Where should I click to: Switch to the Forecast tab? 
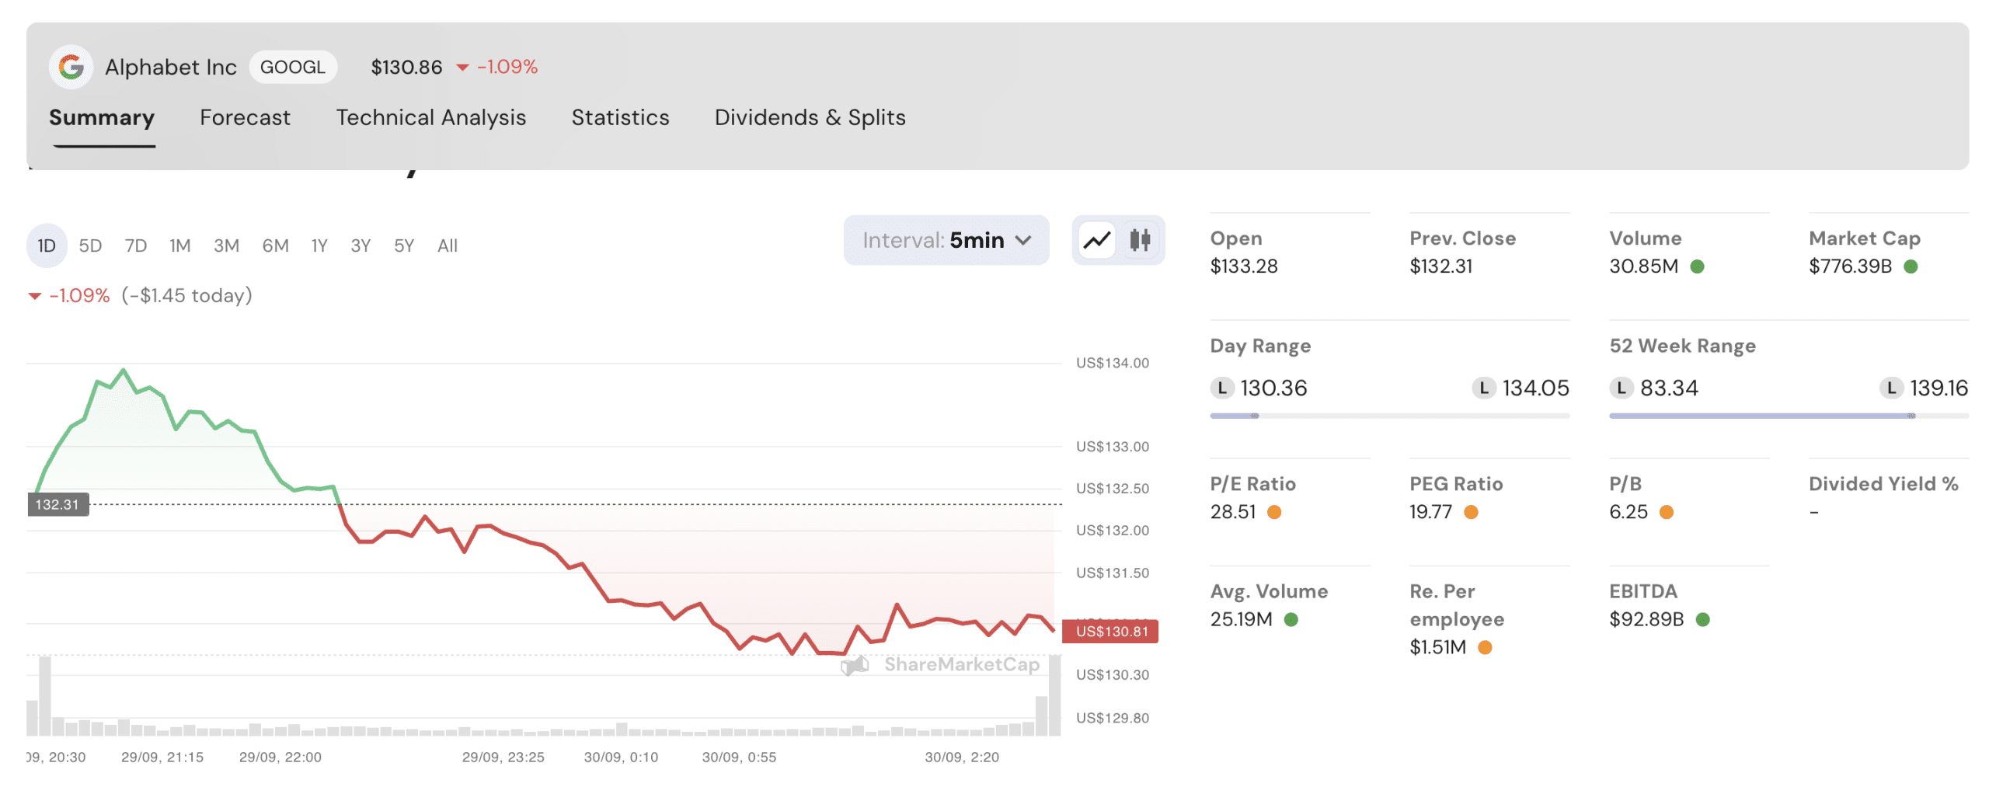[245, 117]
